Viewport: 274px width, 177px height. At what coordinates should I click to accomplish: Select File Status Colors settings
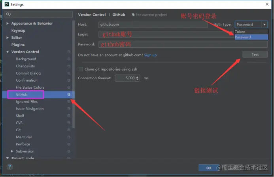pyautogui.click(x=30, y=88)
